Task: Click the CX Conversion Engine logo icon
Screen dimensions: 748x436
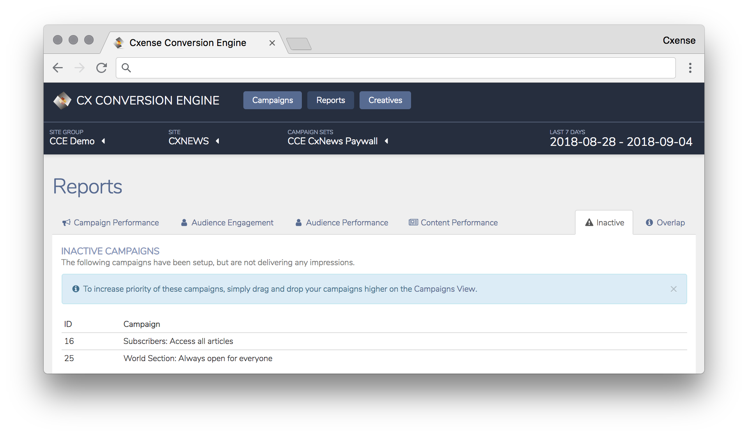Action: tap(62, 101)
